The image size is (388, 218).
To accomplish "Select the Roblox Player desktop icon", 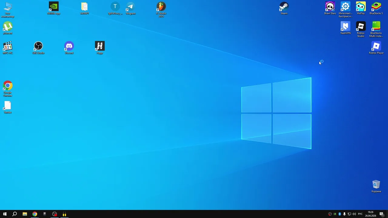I will click(x=376, y=48).
